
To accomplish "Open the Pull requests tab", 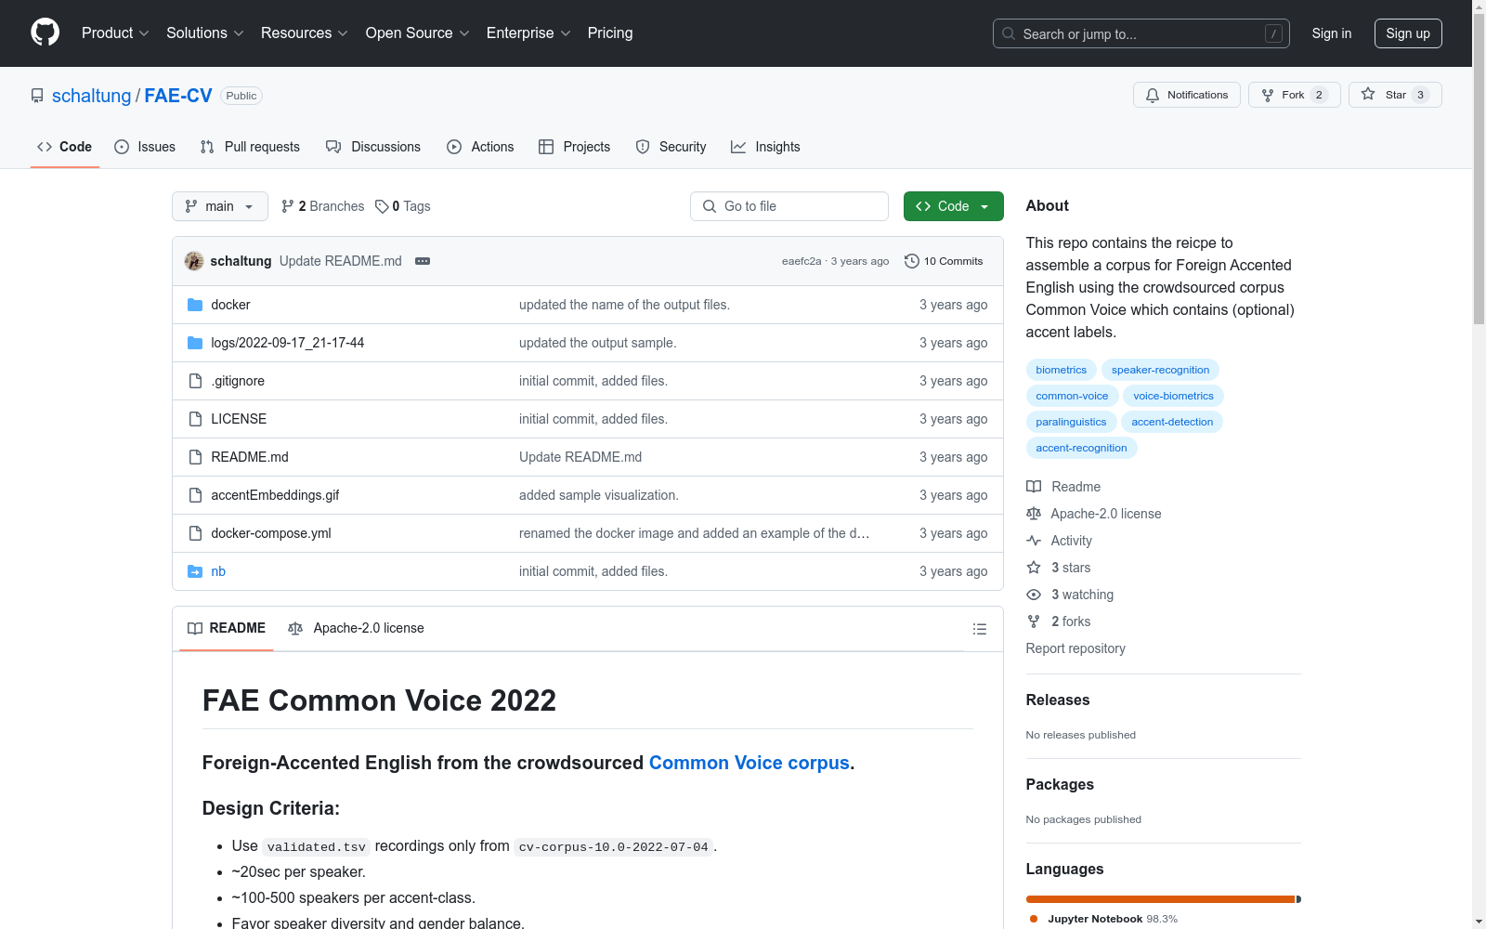I will pyautogui.click(x=250, y=147).
